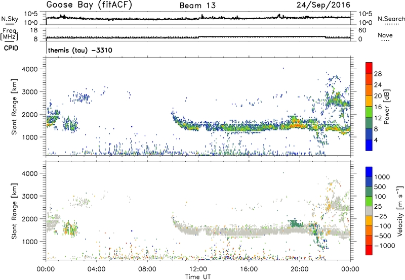Click the "04:00" time tick label

(97, 269)
